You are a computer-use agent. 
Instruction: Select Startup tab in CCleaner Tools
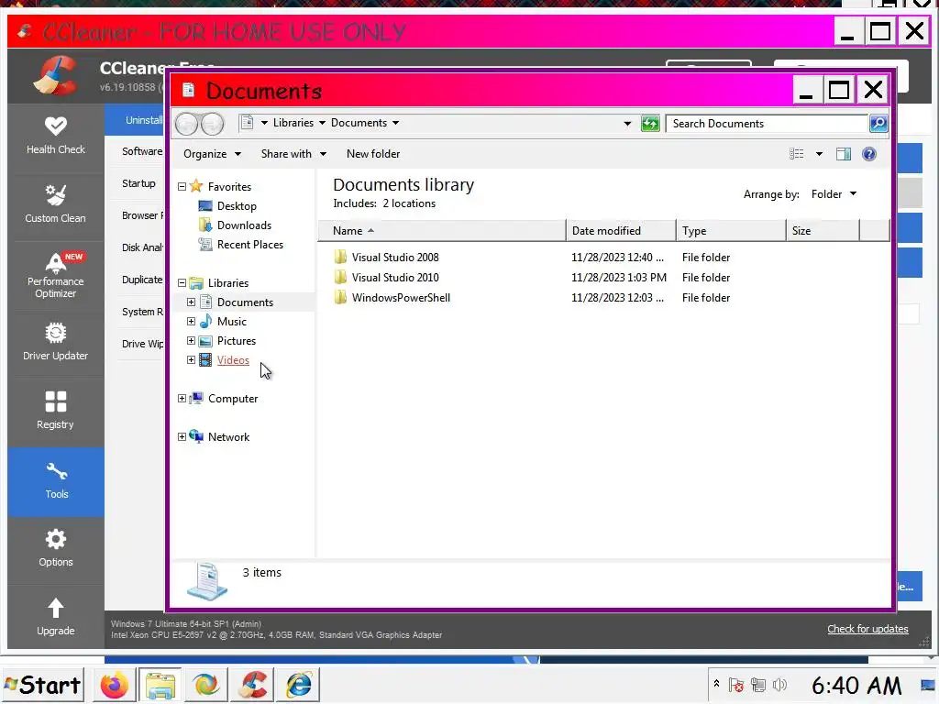coord(139,183)
